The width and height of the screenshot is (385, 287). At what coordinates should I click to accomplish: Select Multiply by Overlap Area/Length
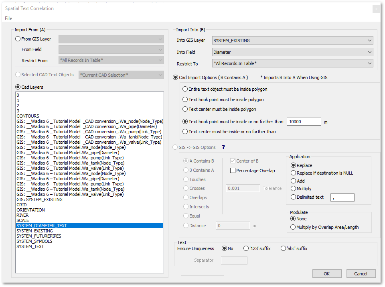[x=293, y=227]
